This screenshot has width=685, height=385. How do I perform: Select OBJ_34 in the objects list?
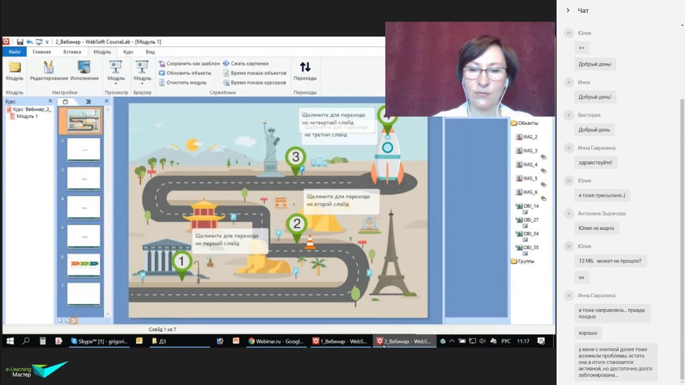point(527,234)
